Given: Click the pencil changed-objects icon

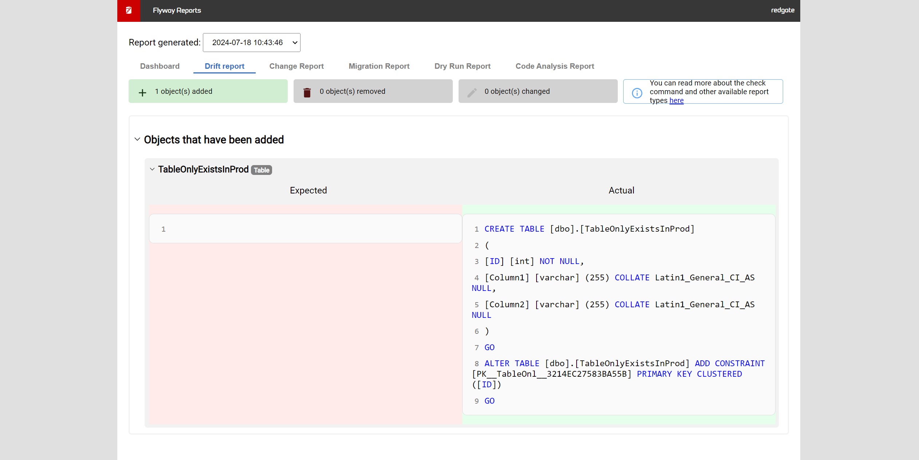Looking at the screenshot, I should click(472, 93).
